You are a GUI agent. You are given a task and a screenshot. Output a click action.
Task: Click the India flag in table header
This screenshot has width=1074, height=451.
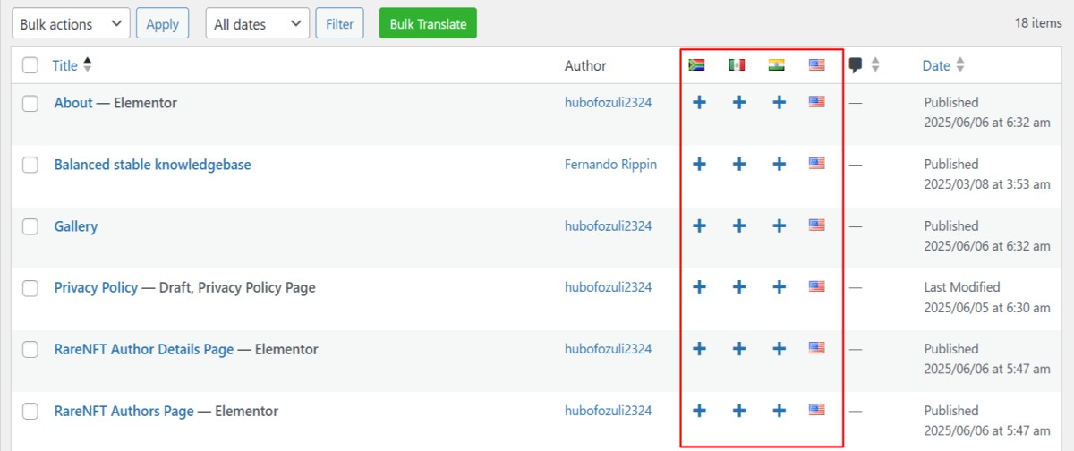[776, 65]
